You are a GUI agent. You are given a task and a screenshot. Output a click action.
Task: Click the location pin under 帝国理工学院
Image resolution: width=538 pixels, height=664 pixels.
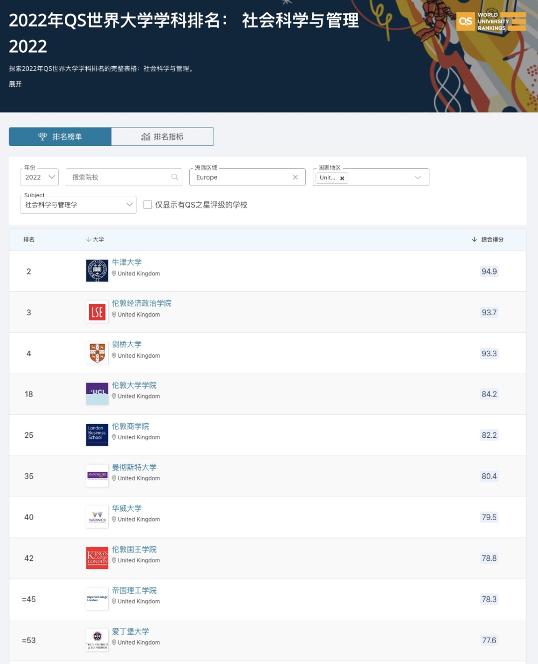[114, 601]
